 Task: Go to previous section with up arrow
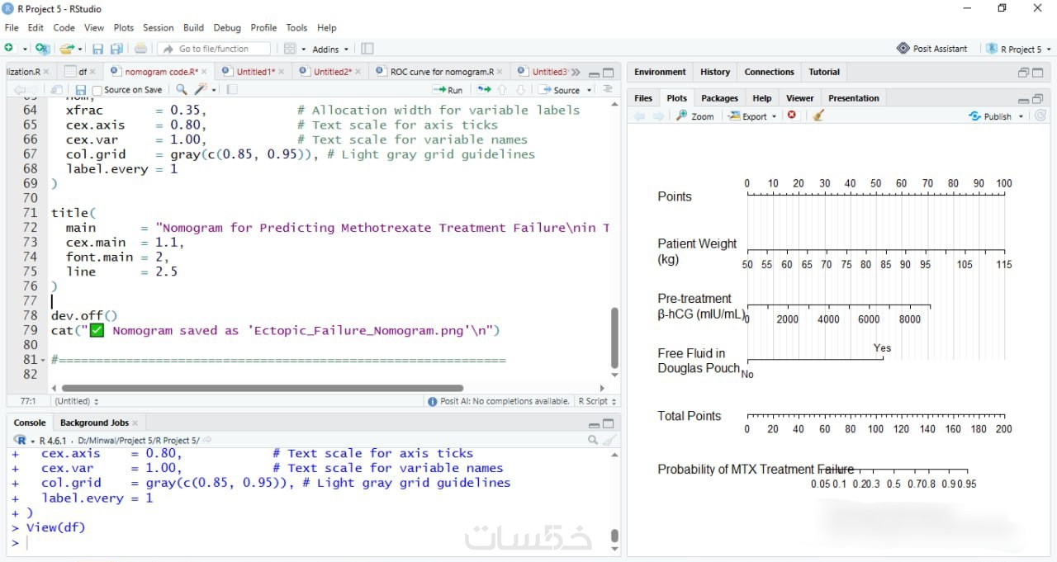click(x=502, y=90)
